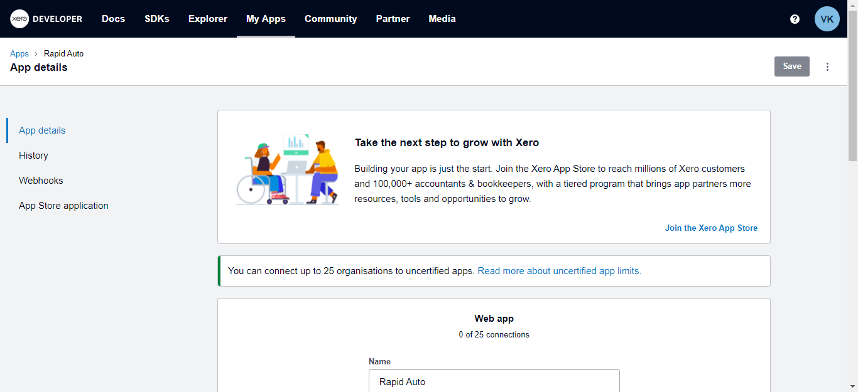858x392 pixels.
Task: Open the Partner nav link
Action: pyautogui.click(x=393, y=19)
